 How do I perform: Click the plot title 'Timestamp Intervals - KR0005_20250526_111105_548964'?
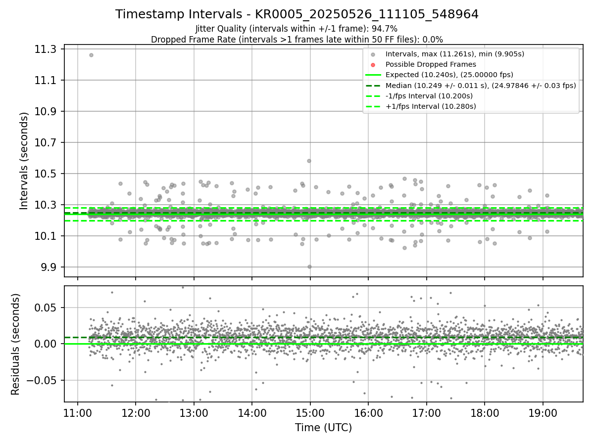[x=297, y=14]
